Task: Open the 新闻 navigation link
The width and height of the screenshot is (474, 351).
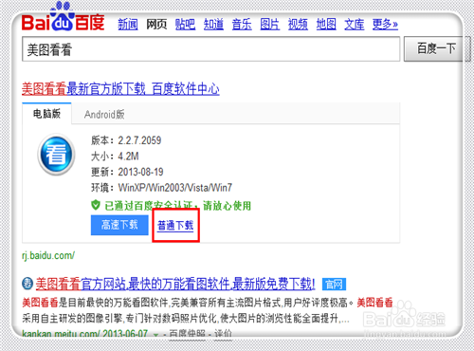Action: pyautogui.click(x=128, y=25)
